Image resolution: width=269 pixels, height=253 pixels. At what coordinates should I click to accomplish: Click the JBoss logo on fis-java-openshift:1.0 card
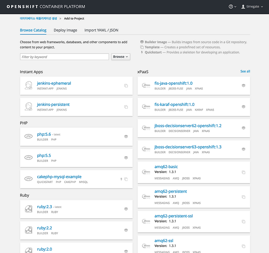146,85
